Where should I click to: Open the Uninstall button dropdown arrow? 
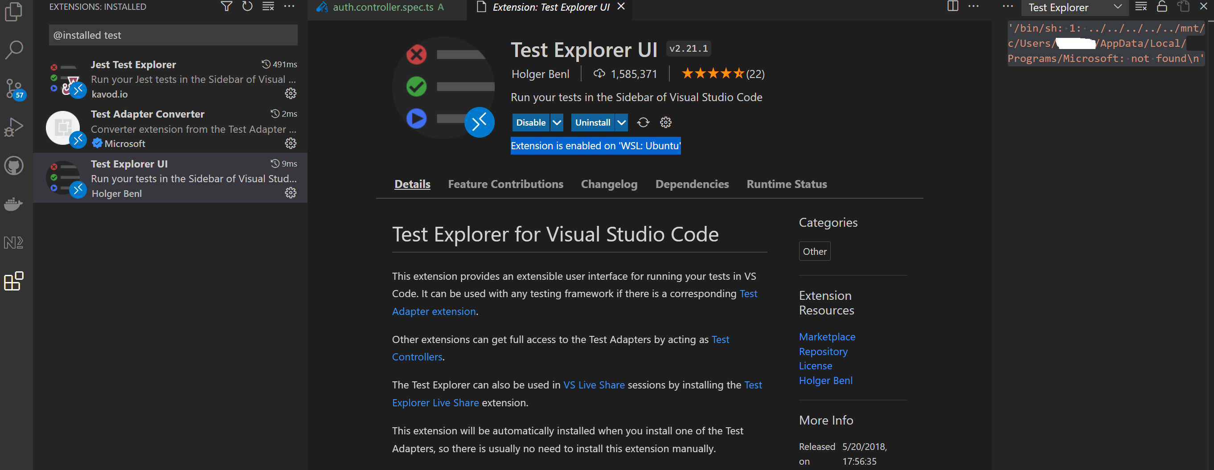621,122
